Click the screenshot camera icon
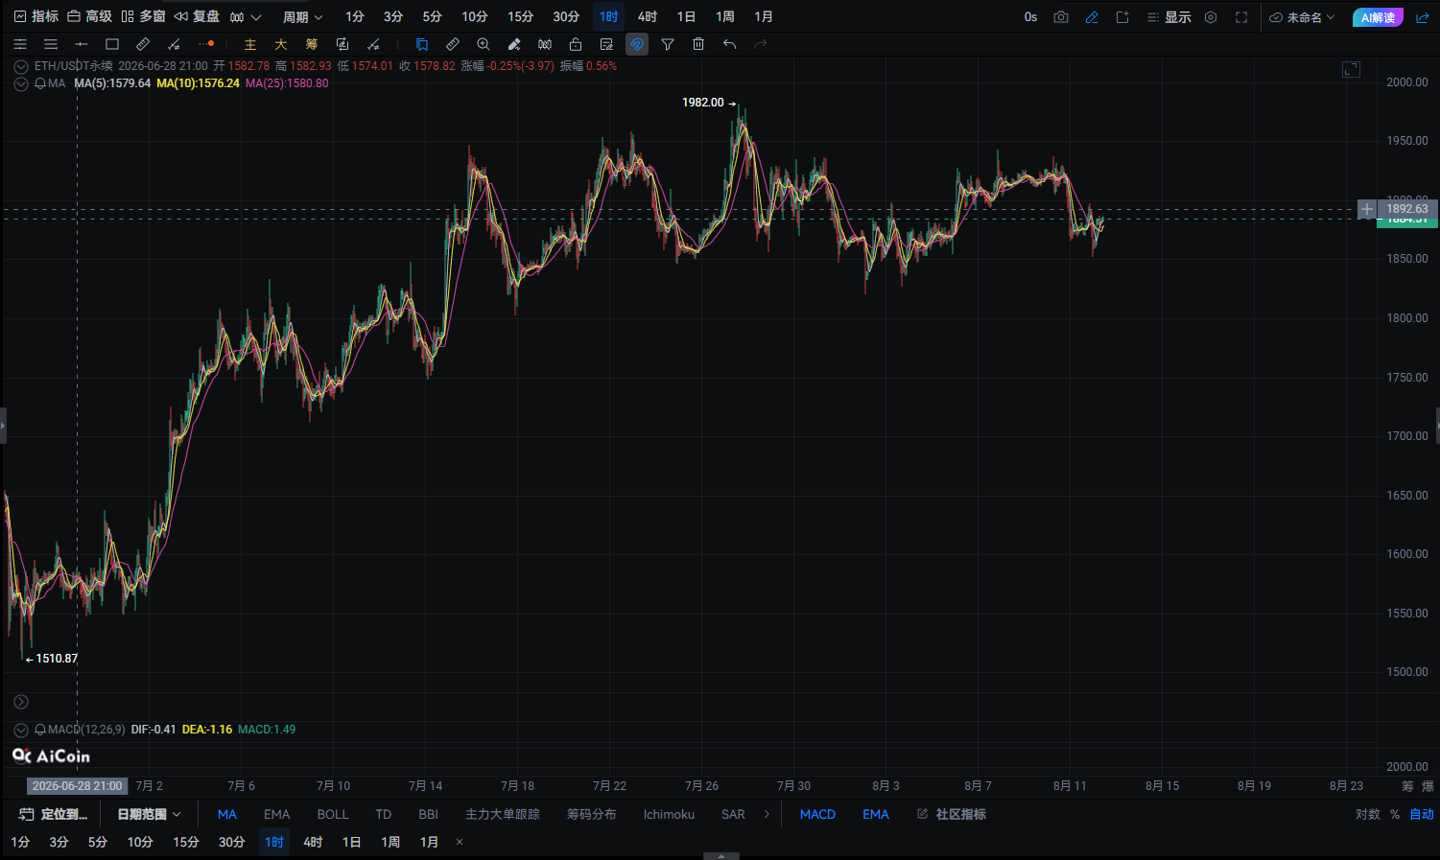The image size is (1440, 860). (x=1060, y=17)
